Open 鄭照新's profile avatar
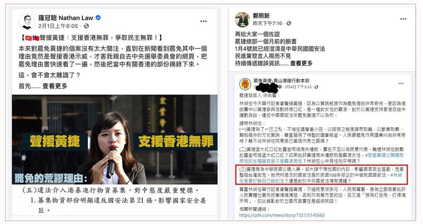 pos(242,19)
